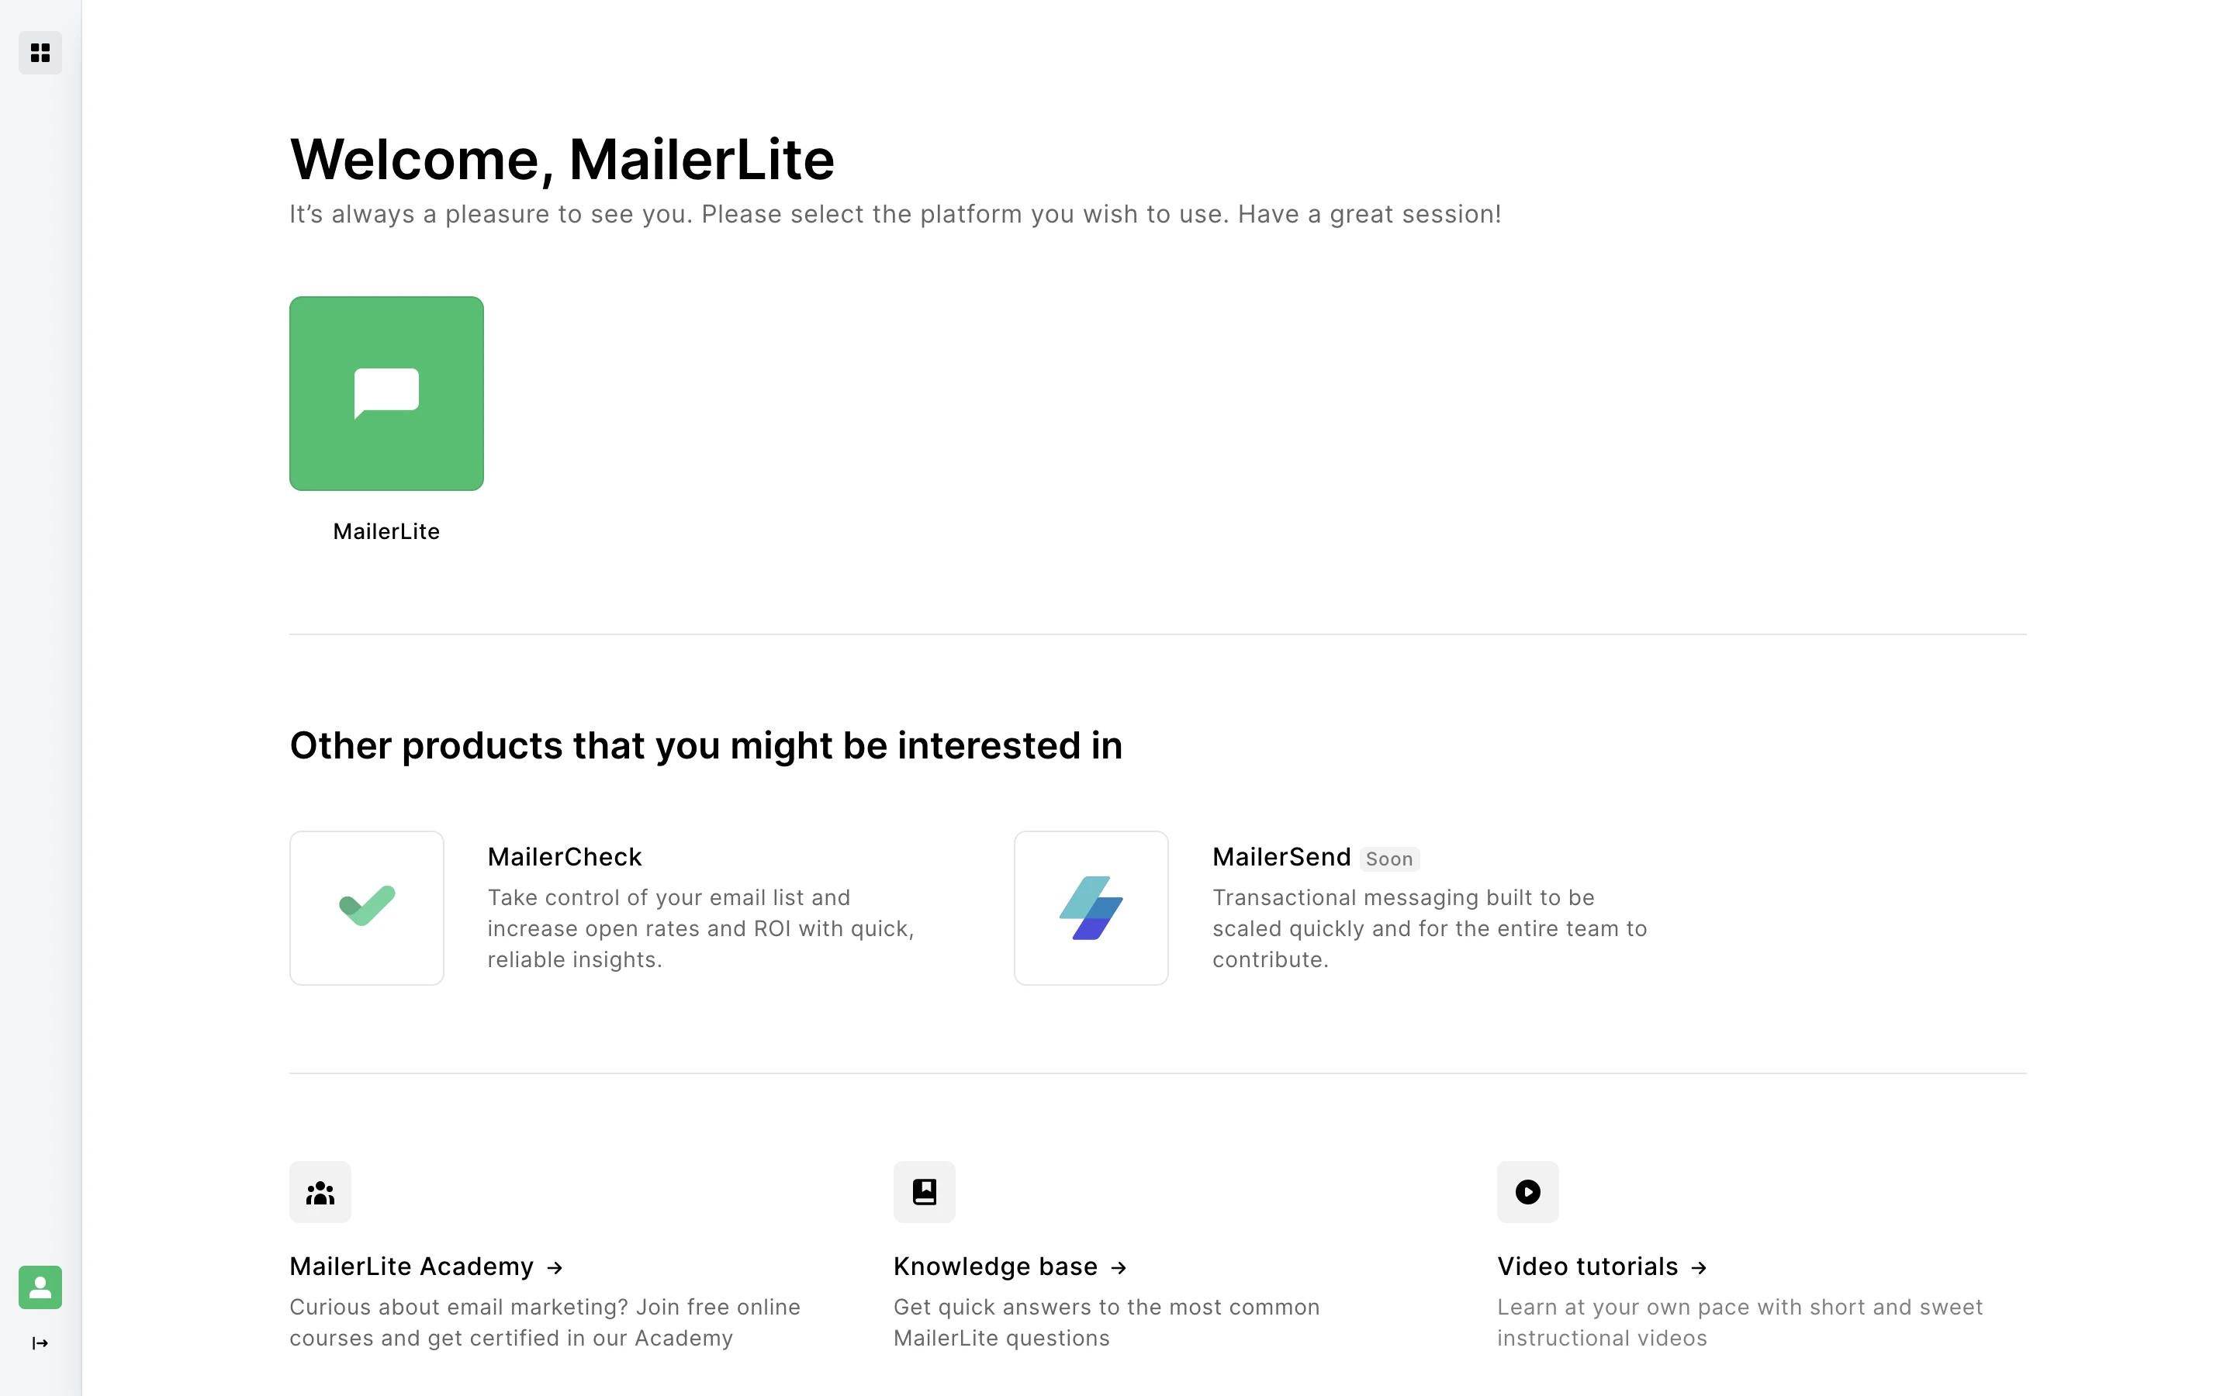Click the Knowledge base book icon
The width and height of the screenshot is (2234, 1396).
(x=924, y=1192)
